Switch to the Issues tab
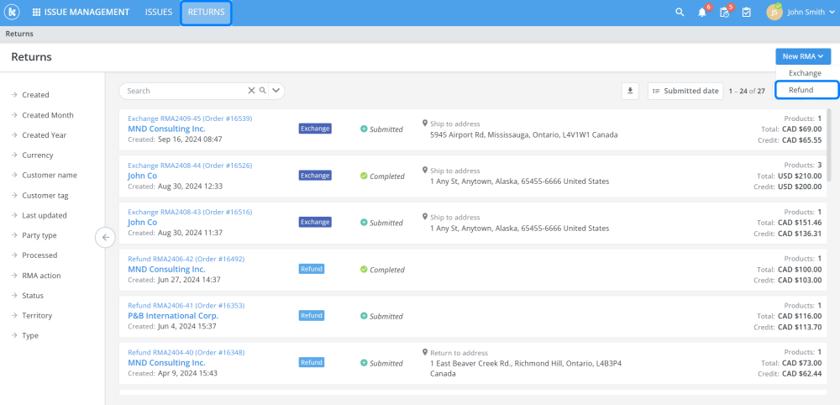The width and height of the screenshot is (840, 405). coord(159,13)
